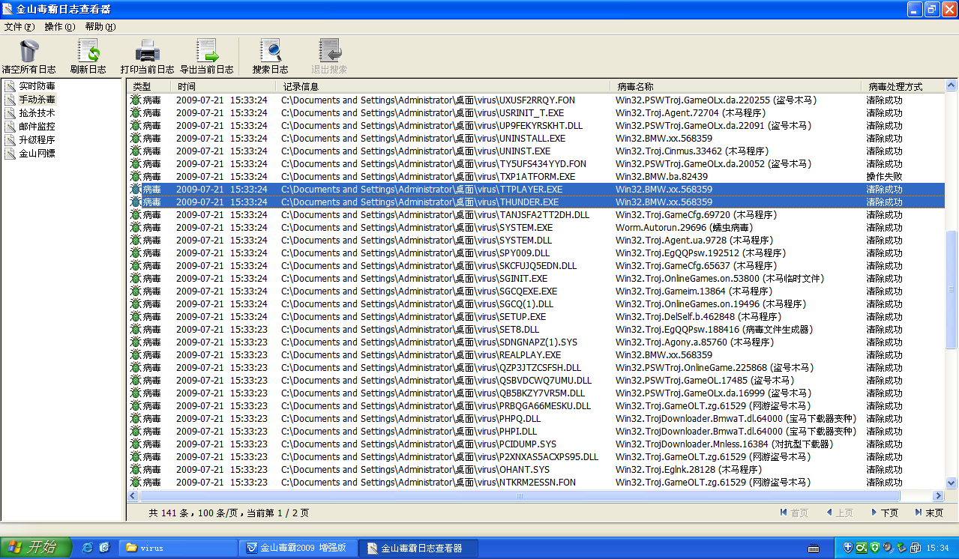Select 金山网镖 log category
The height and width of the screenshot is (559, 959).
click(x=37, y=154)
